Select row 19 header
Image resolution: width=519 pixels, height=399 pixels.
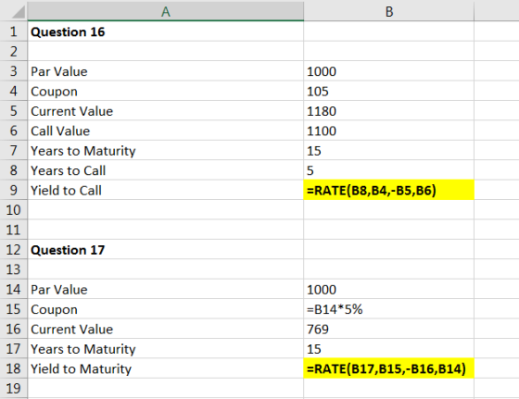[x=14, y=388]
